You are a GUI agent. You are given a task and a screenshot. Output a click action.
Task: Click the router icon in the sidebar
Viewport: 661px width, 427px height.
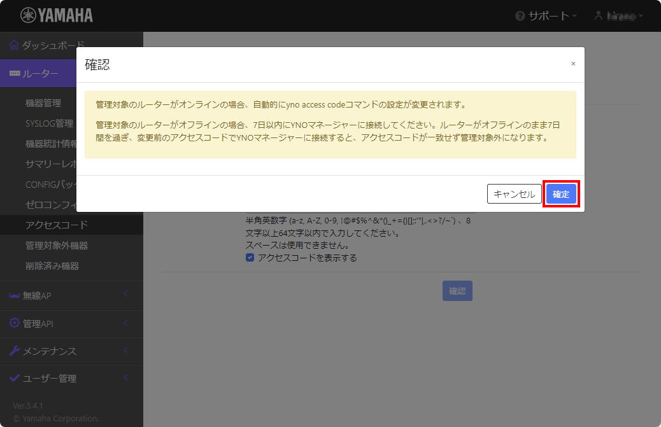[x=14, y=73]
